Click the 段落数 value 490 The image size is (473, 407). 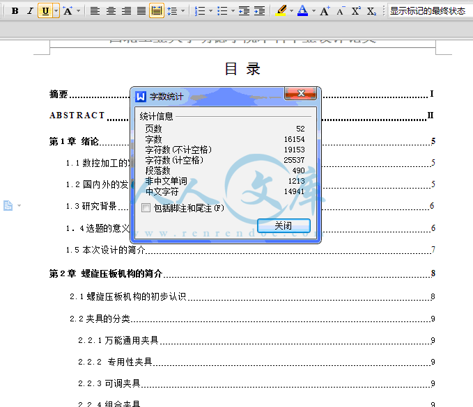(298, 170)
